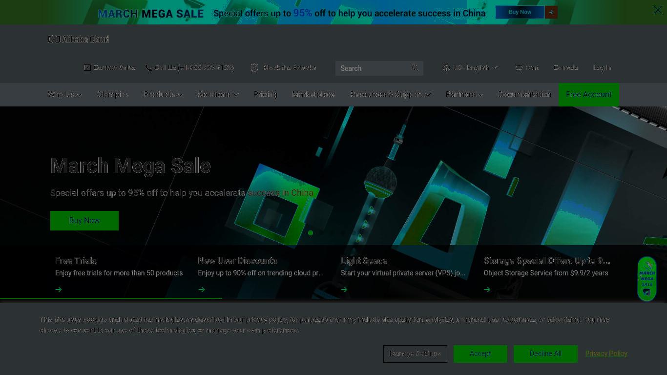Click the Free Account button
The height and width of the screenshot is (375, 667).
(589, 94)
